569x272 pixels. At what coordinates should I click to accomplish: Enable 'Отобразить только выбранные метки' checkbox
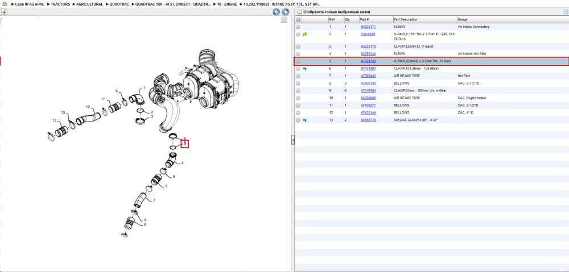point(299,12)
